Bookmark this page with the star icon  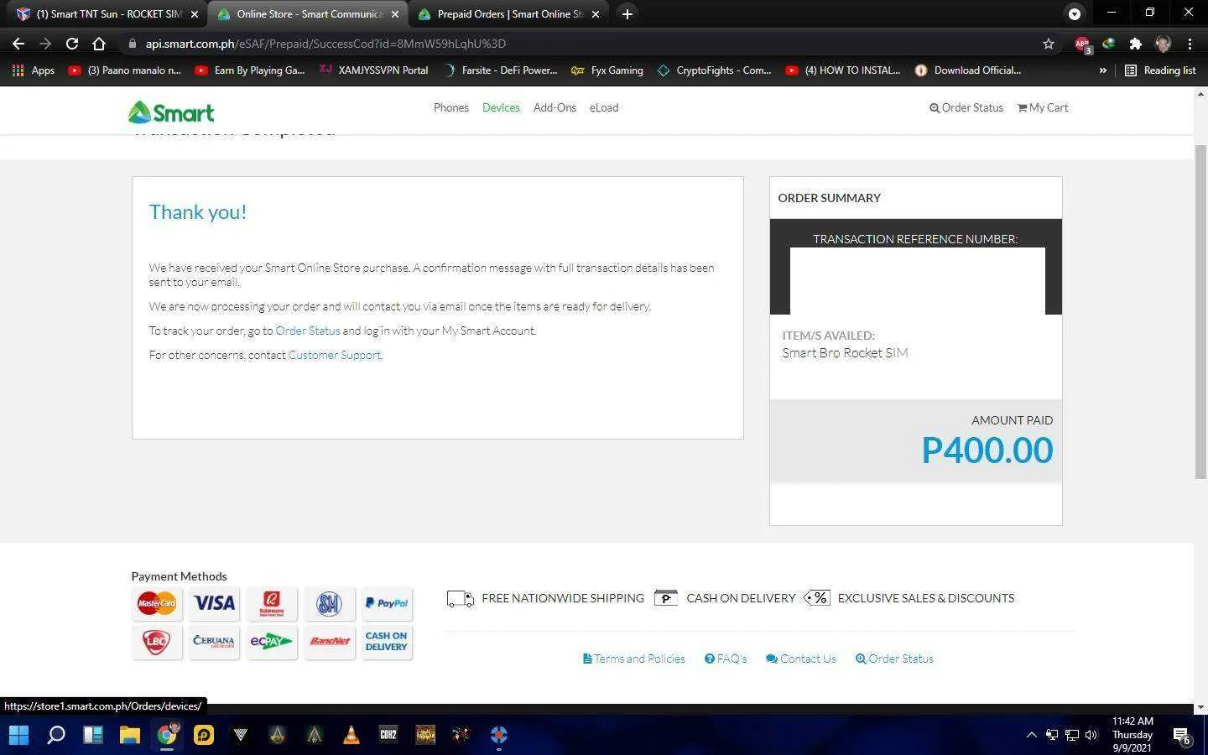coord(1048,44)
